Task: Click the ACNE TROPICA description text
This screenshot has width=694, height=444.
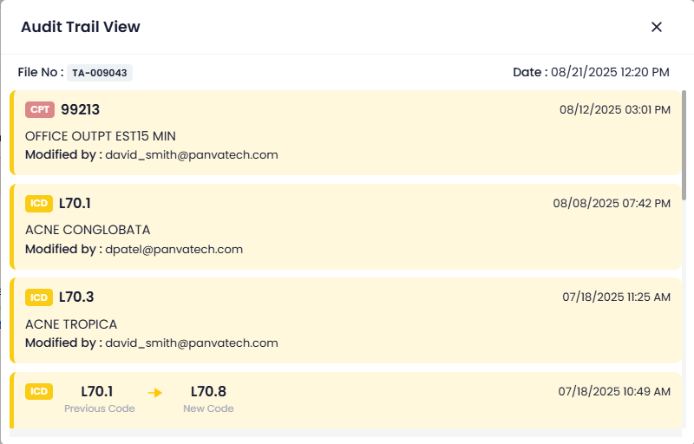Action: pyautogui.click(x=71, y=324)
